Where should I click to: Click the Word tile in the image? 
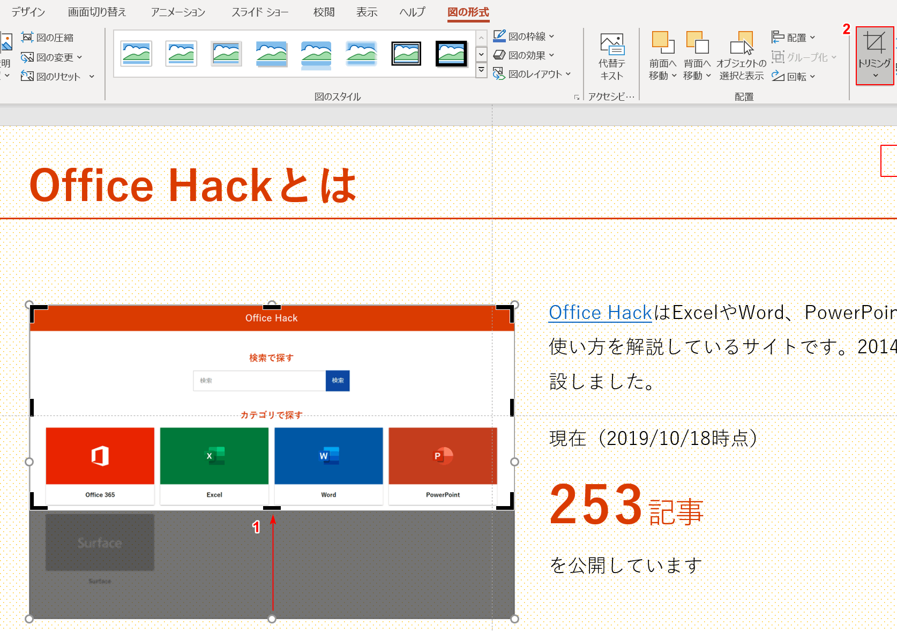[328, 466]
